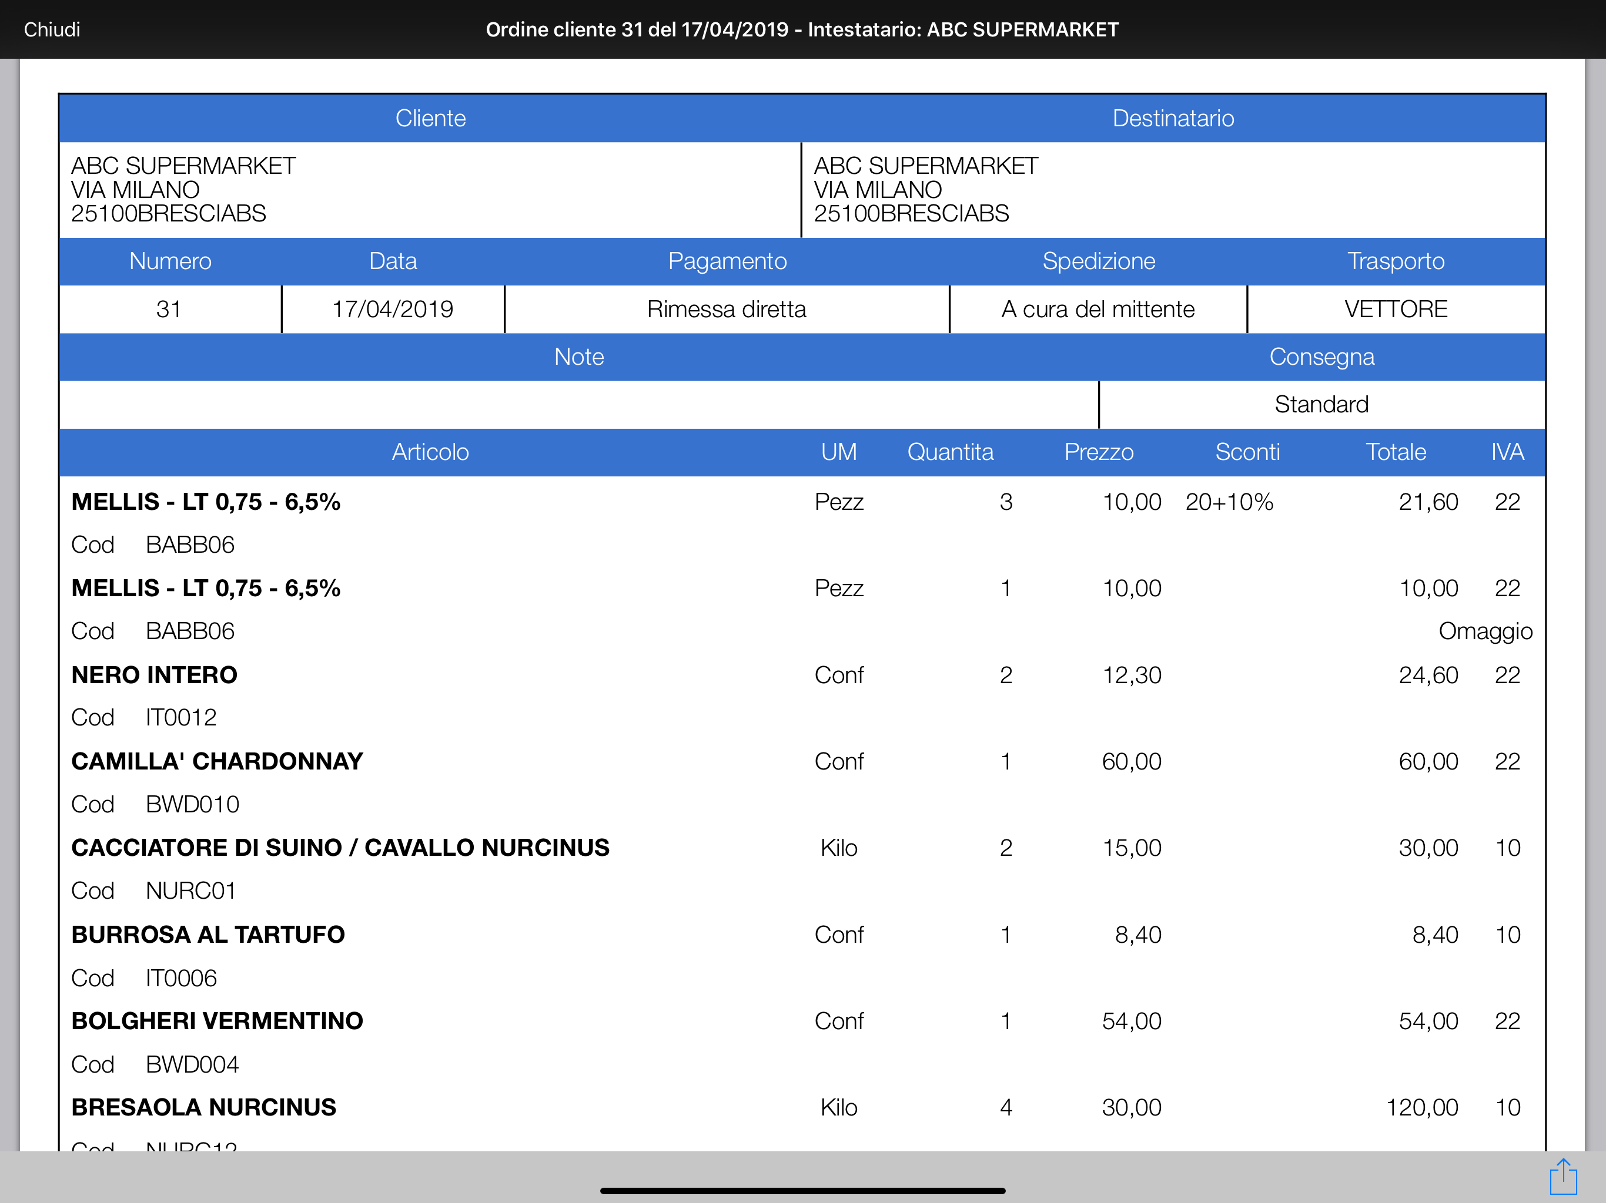Viewport: 1606px width, 1203px height.
Task: Select the Data header
Action: coord(393,261)
